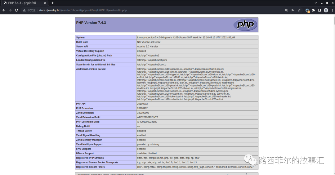The height and width of the screenshot is (175, 335).
Task: Click 'Configuration File (php.ini) Path' label
Action: [94, 55]
